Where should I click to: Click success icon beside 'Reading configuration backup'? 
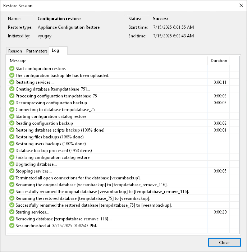(12, 123)
